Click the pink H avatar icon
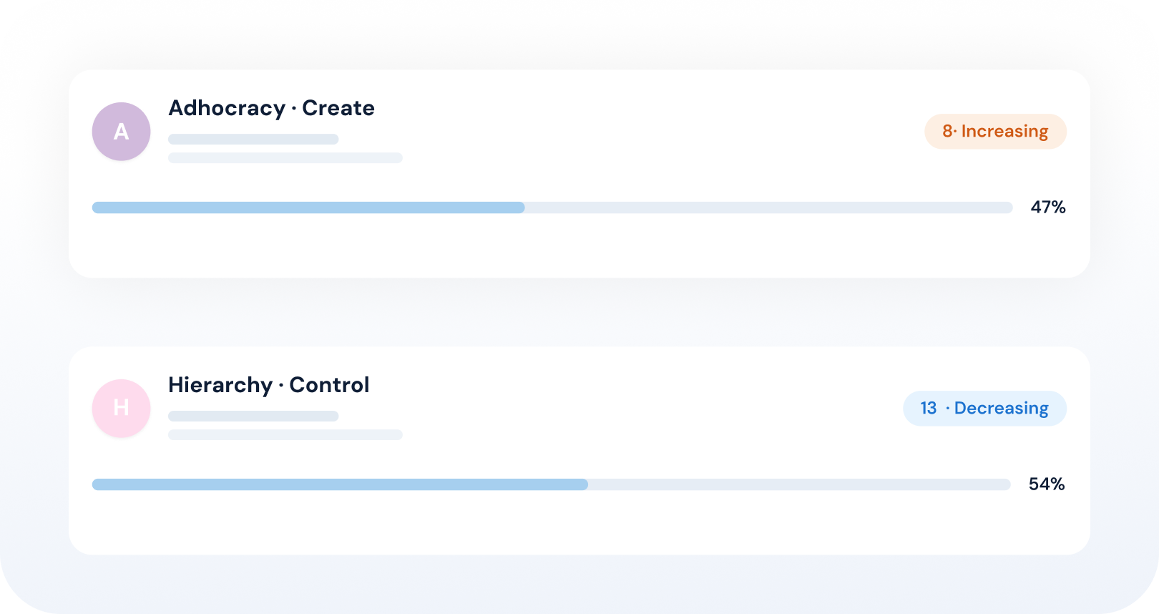The width and height of the screenshot is (1159, 614). click(x=121, y=409)
